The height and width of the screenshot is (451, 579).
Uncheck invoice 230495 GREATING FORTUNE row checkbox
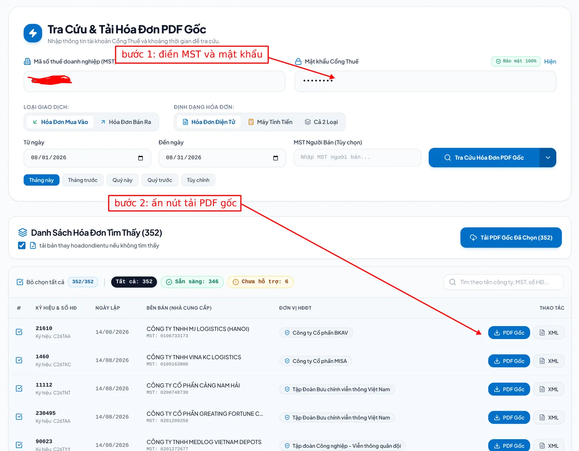(19, 417)
